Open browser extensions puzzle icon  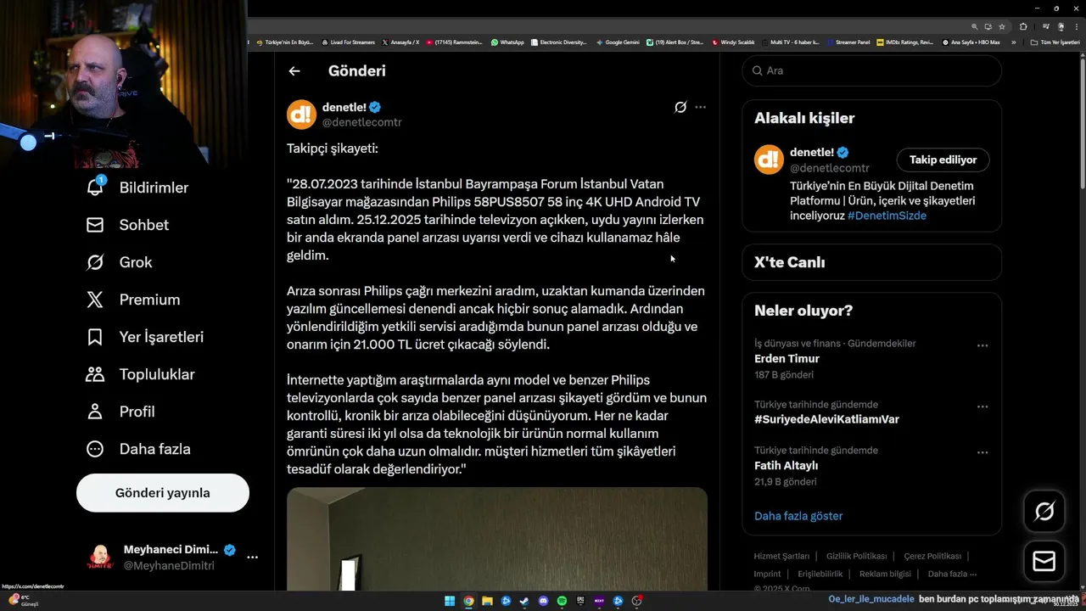pyautogui.click(x=1023, y=26)
